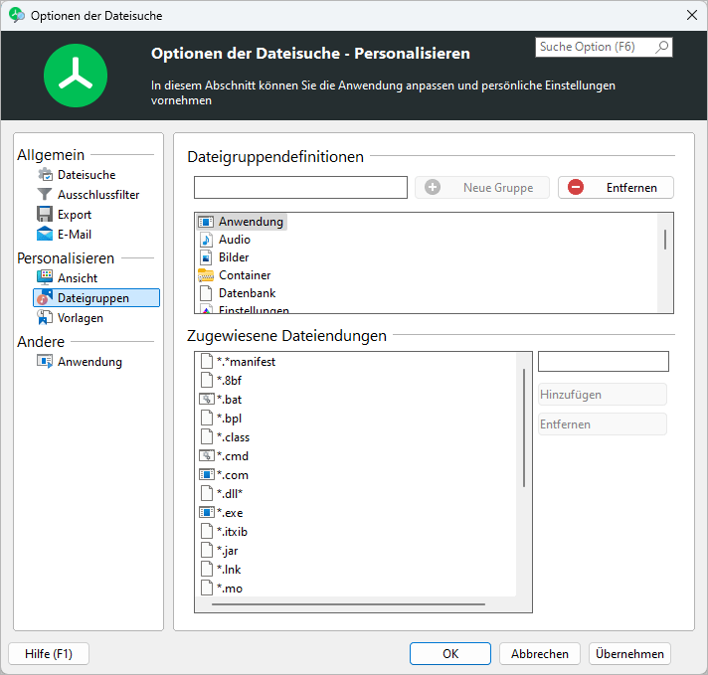Click the magnifier icon in search option box
This screenshot has height=675, width=708.
(662, 47)
